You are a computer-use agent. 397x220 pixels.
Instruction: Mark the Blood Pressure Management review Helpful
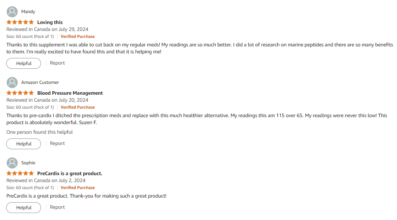click(x=24, y=144)
